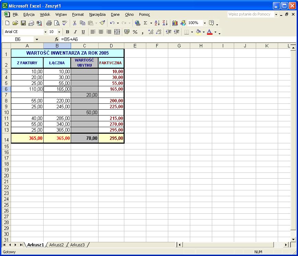Expand the 100% zoom dropdown

pos(205,23)
